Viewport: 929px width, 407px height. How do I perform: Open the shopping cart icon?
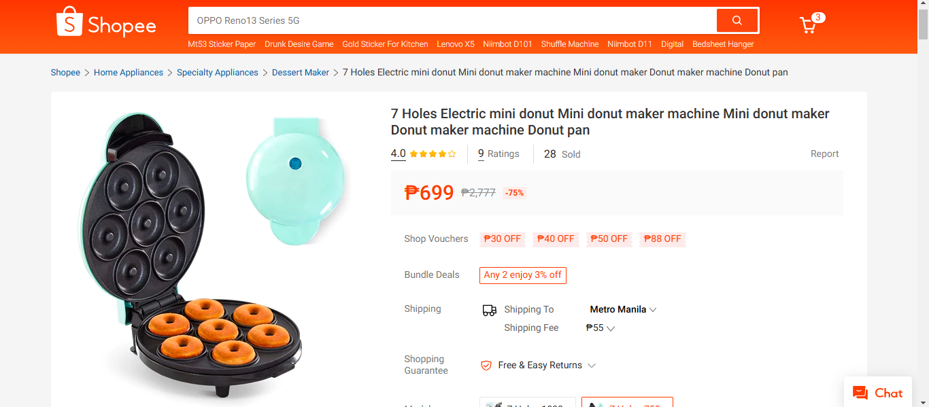click(x=808, y=24)
